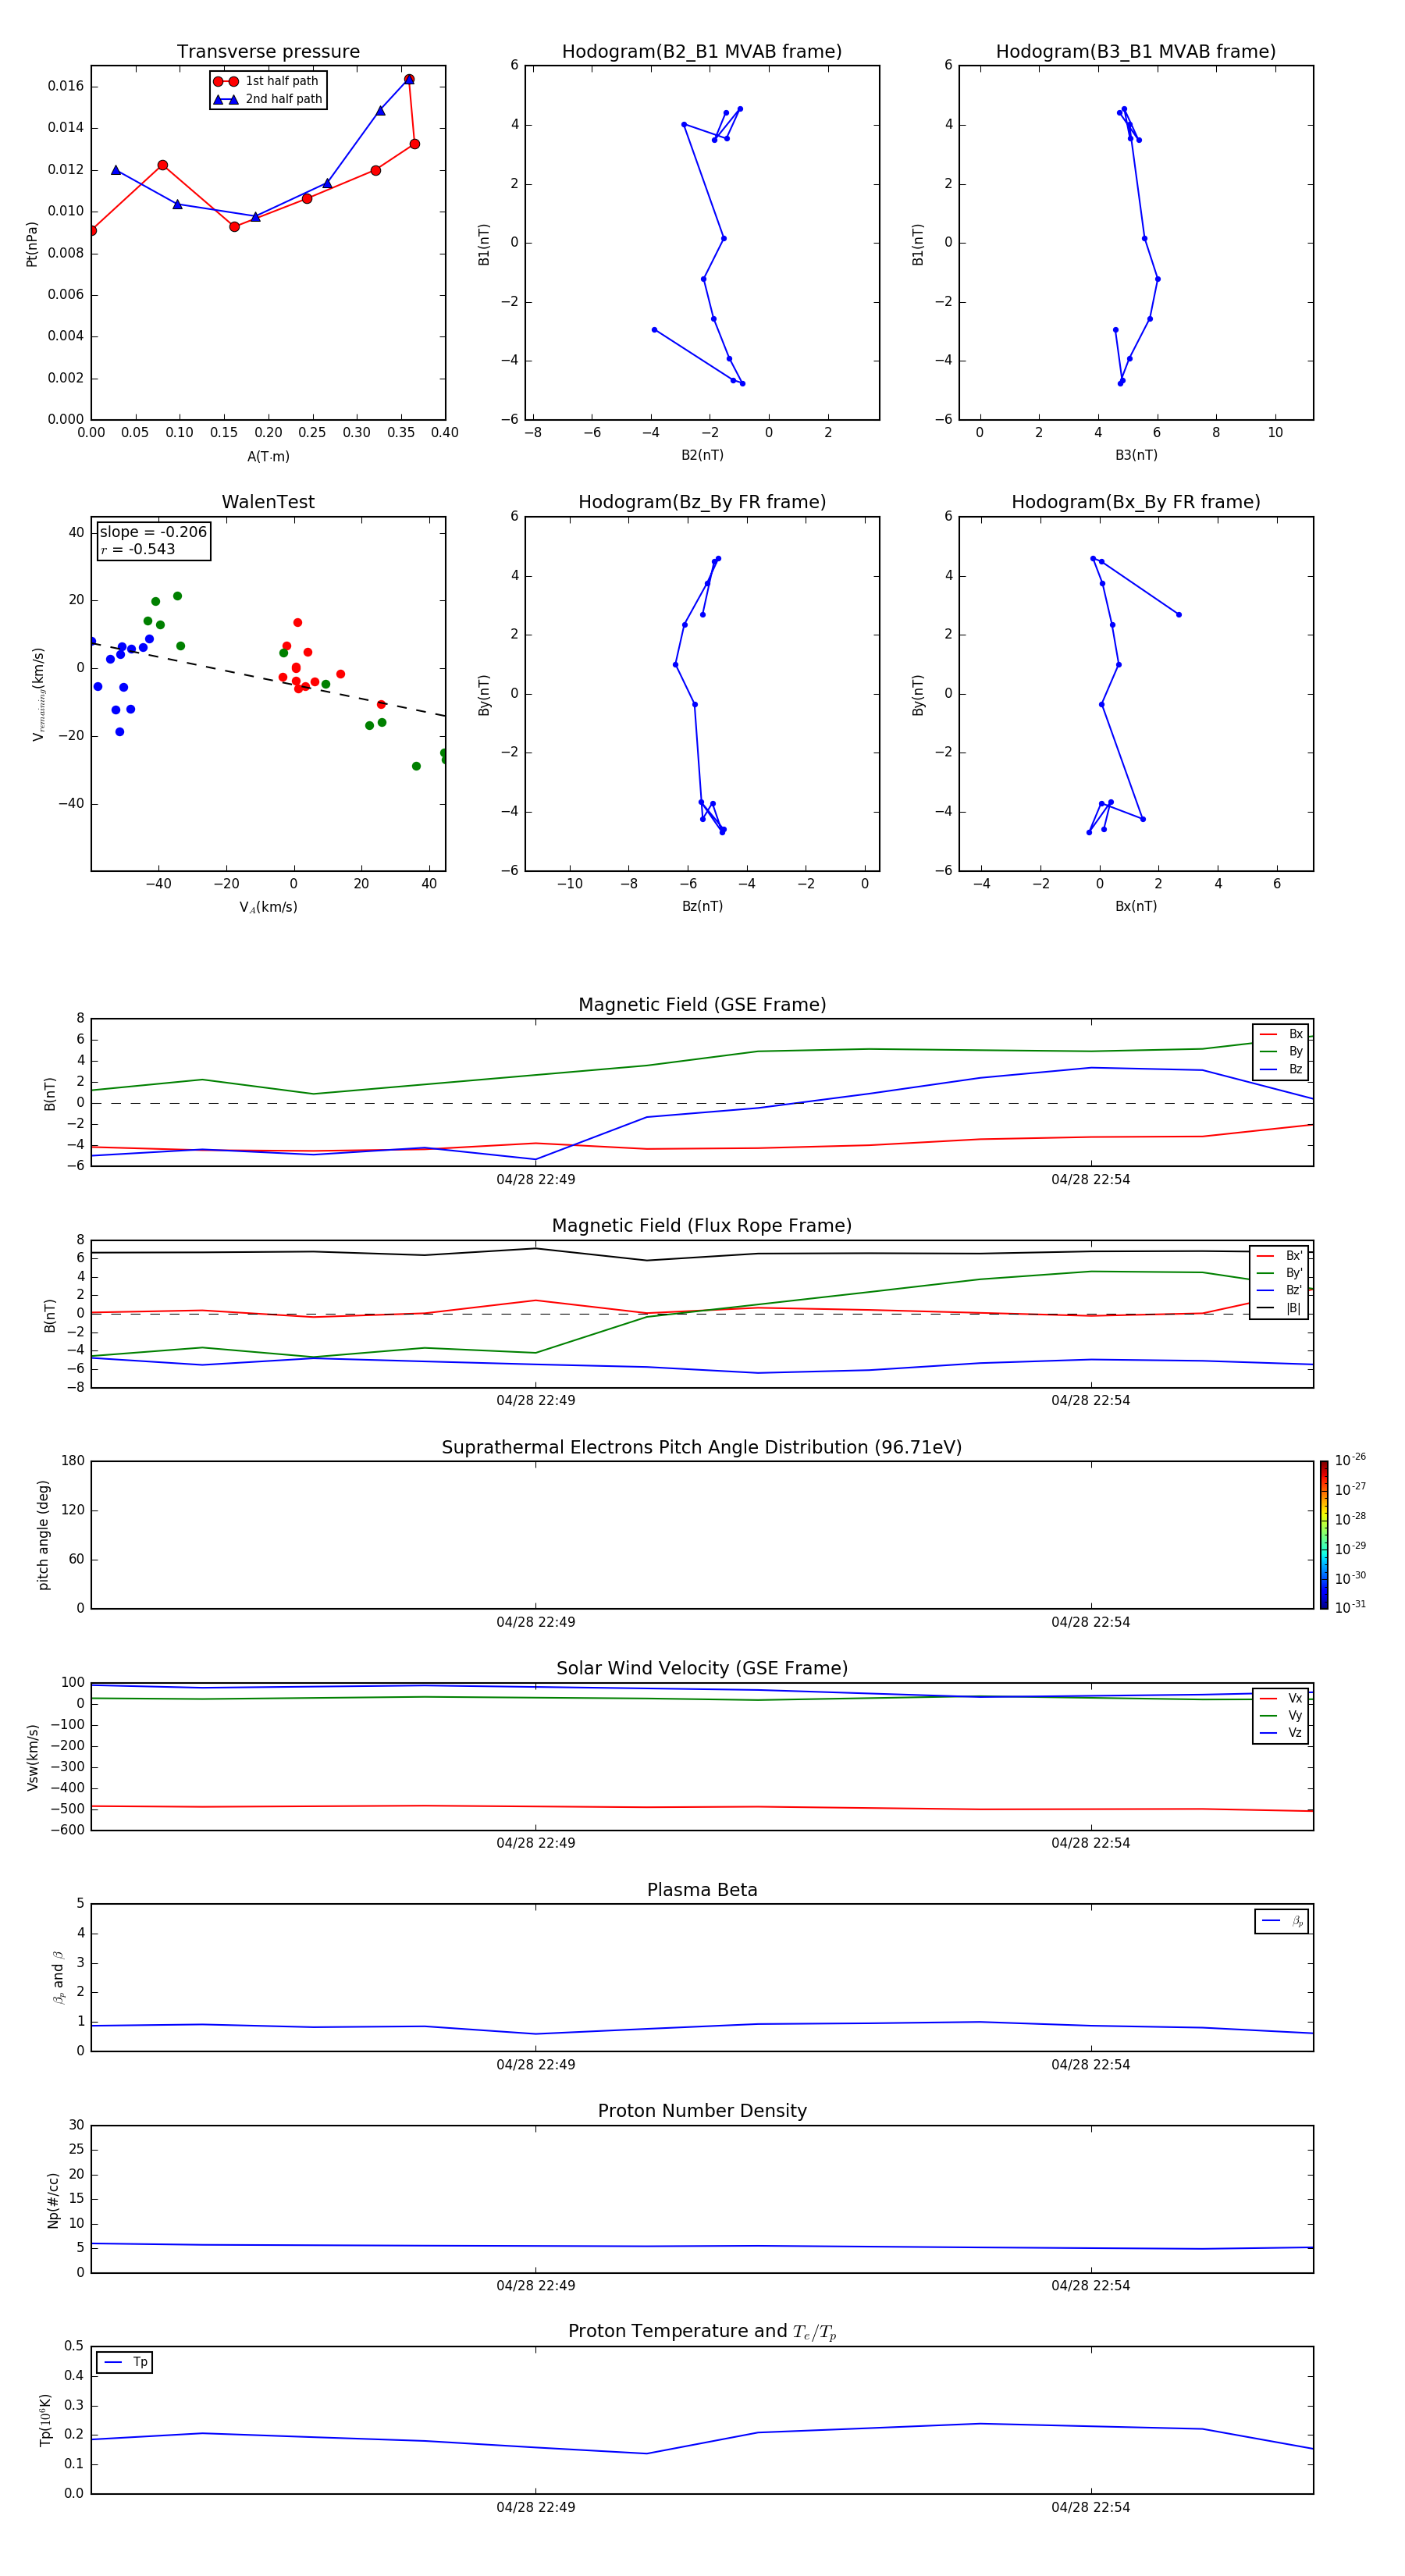
Task: Click the 'WalenTest' plot title
Action: click(x=268, y=502)
